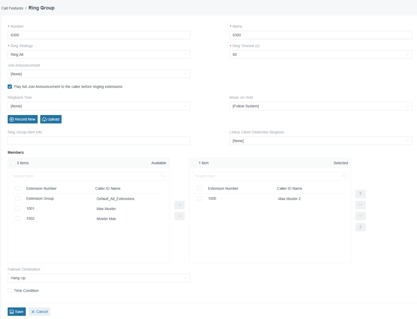Click the move-left arrow to remove members
The height and width of the screenshot is (319, 417).
[x=179, y=216]
